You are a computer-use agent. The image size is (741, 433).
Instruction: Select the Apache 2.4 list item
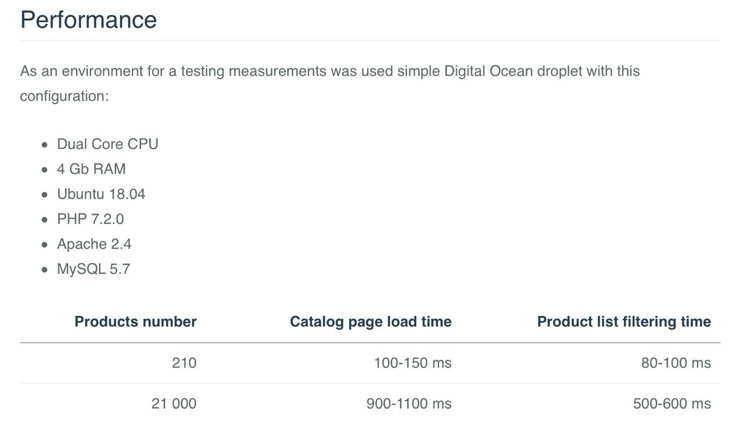[94, 244]
